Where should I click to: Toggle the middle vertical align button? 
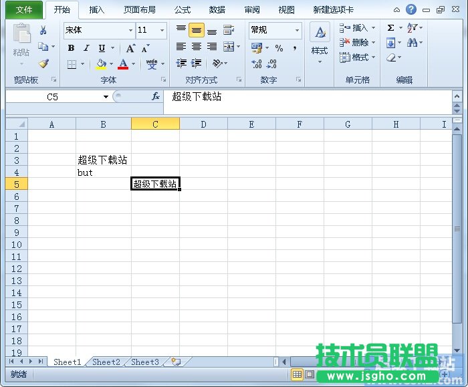[196, 30]
